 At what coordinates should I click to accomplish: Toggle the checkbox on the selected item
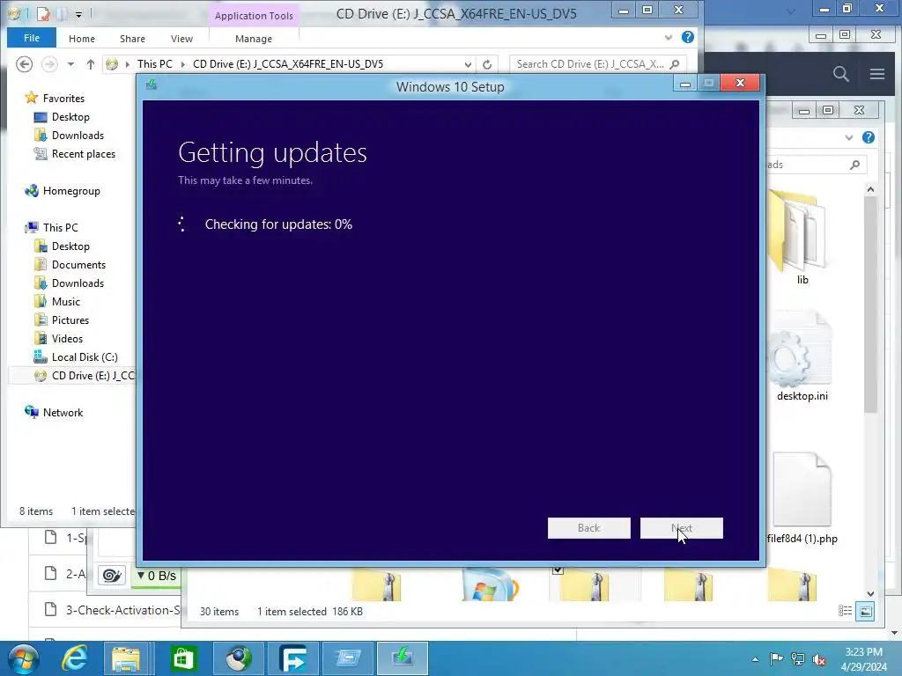558,569
